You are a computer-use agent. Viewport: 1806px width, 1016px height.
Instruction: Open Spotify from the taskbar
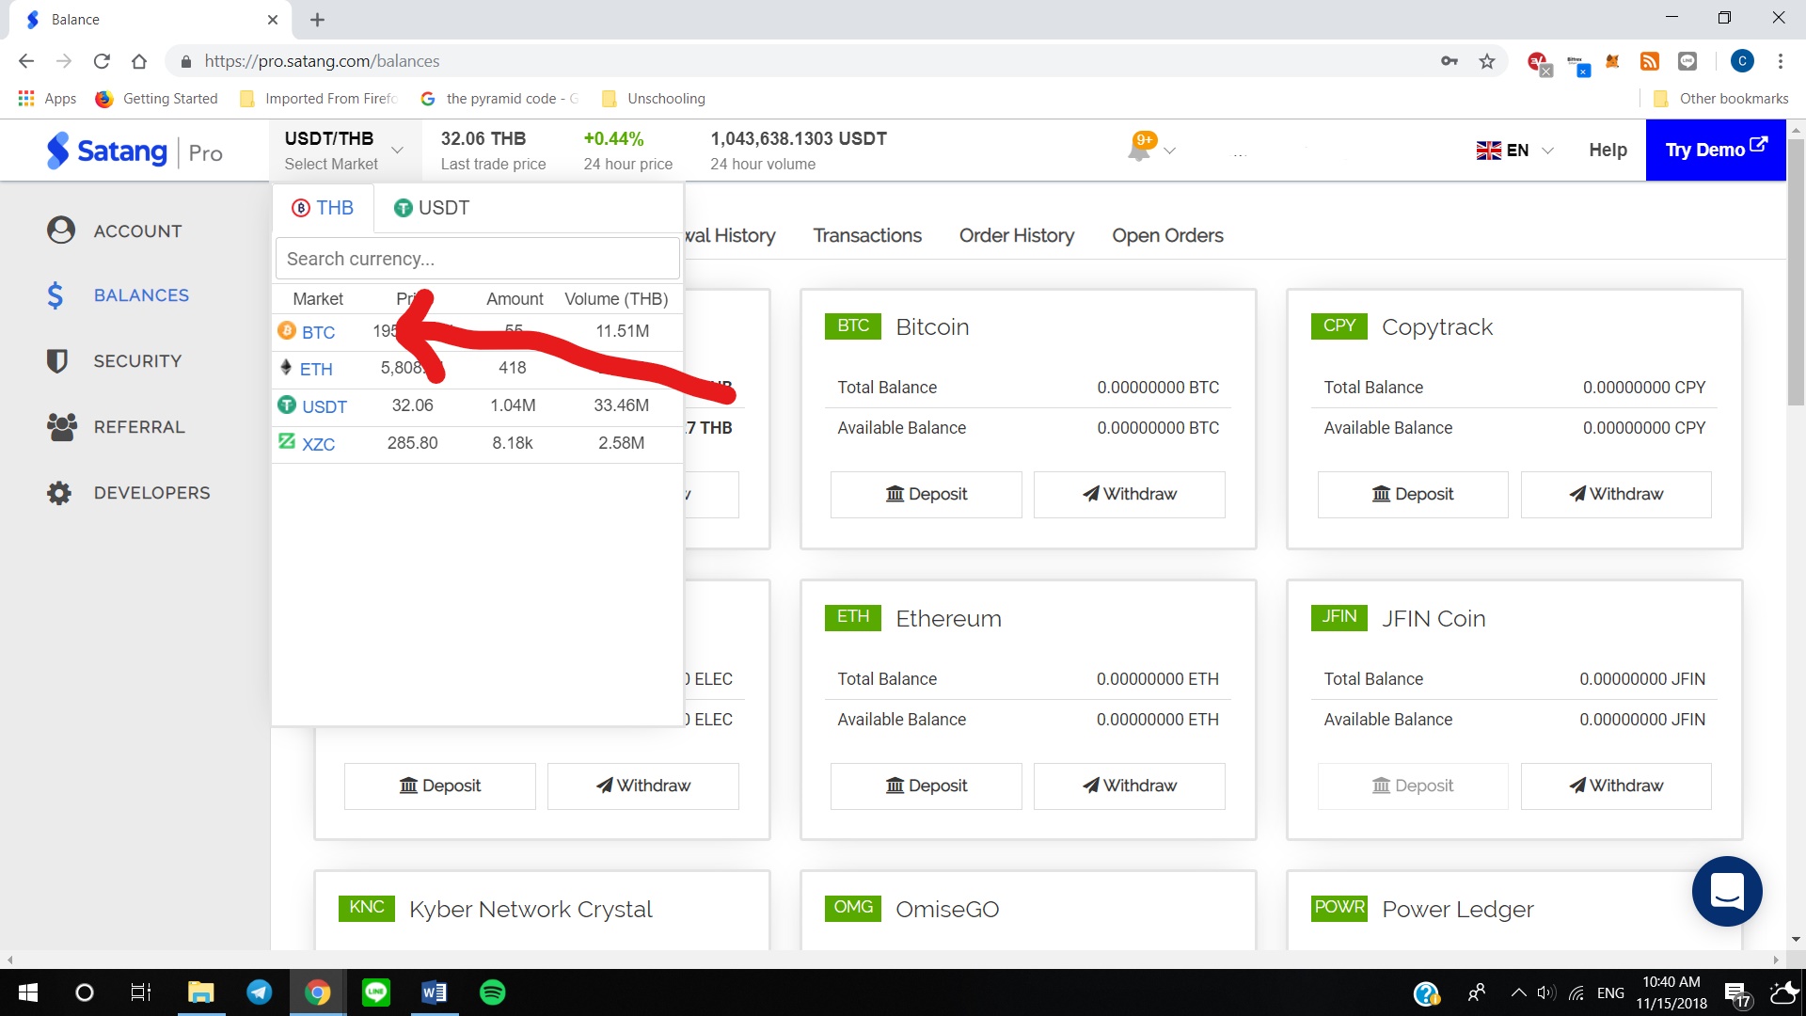pos(492,992)
